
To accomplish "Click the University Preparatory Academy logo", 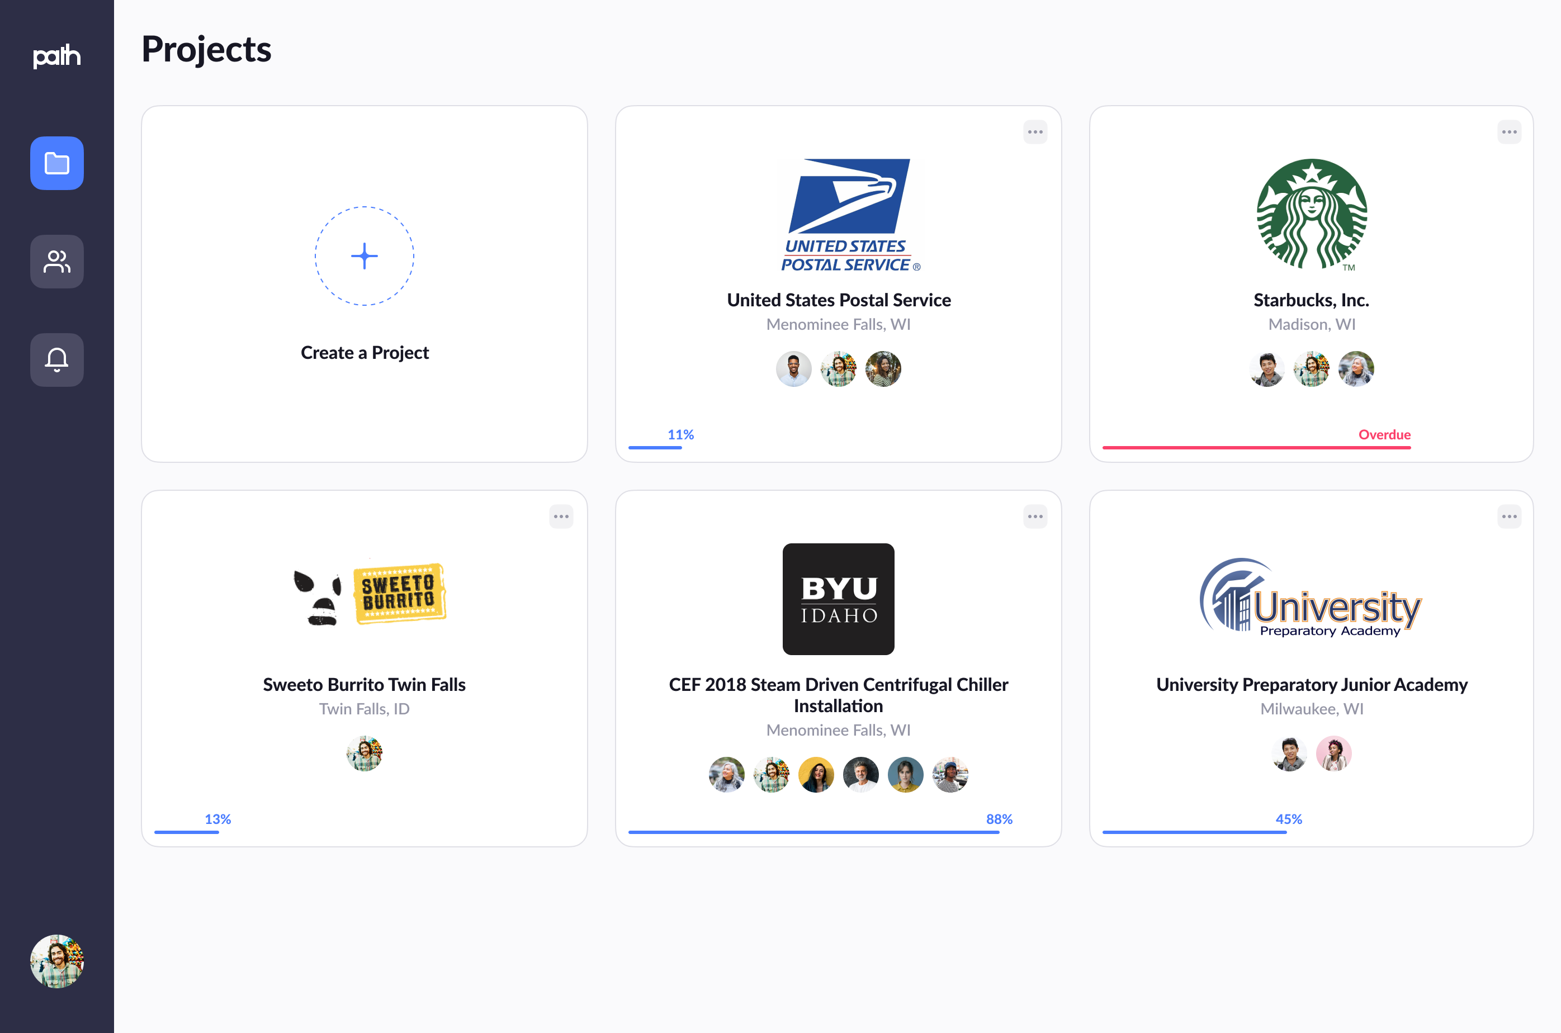I will (1311, 598).
